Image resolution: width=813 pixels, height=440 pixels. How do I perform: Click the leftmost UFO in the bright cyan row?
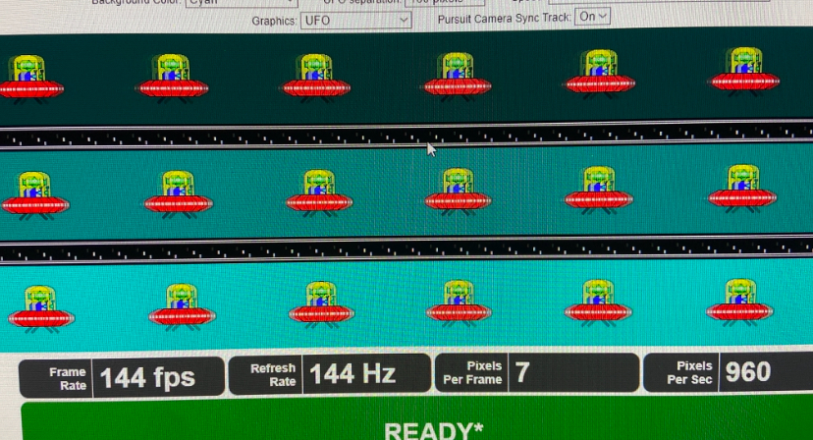point(40,308)
